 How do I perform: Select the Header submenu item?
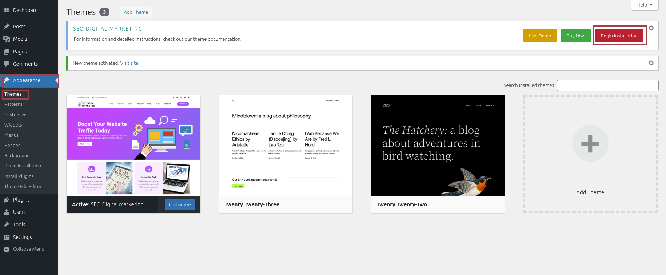(x=12, y=145)
